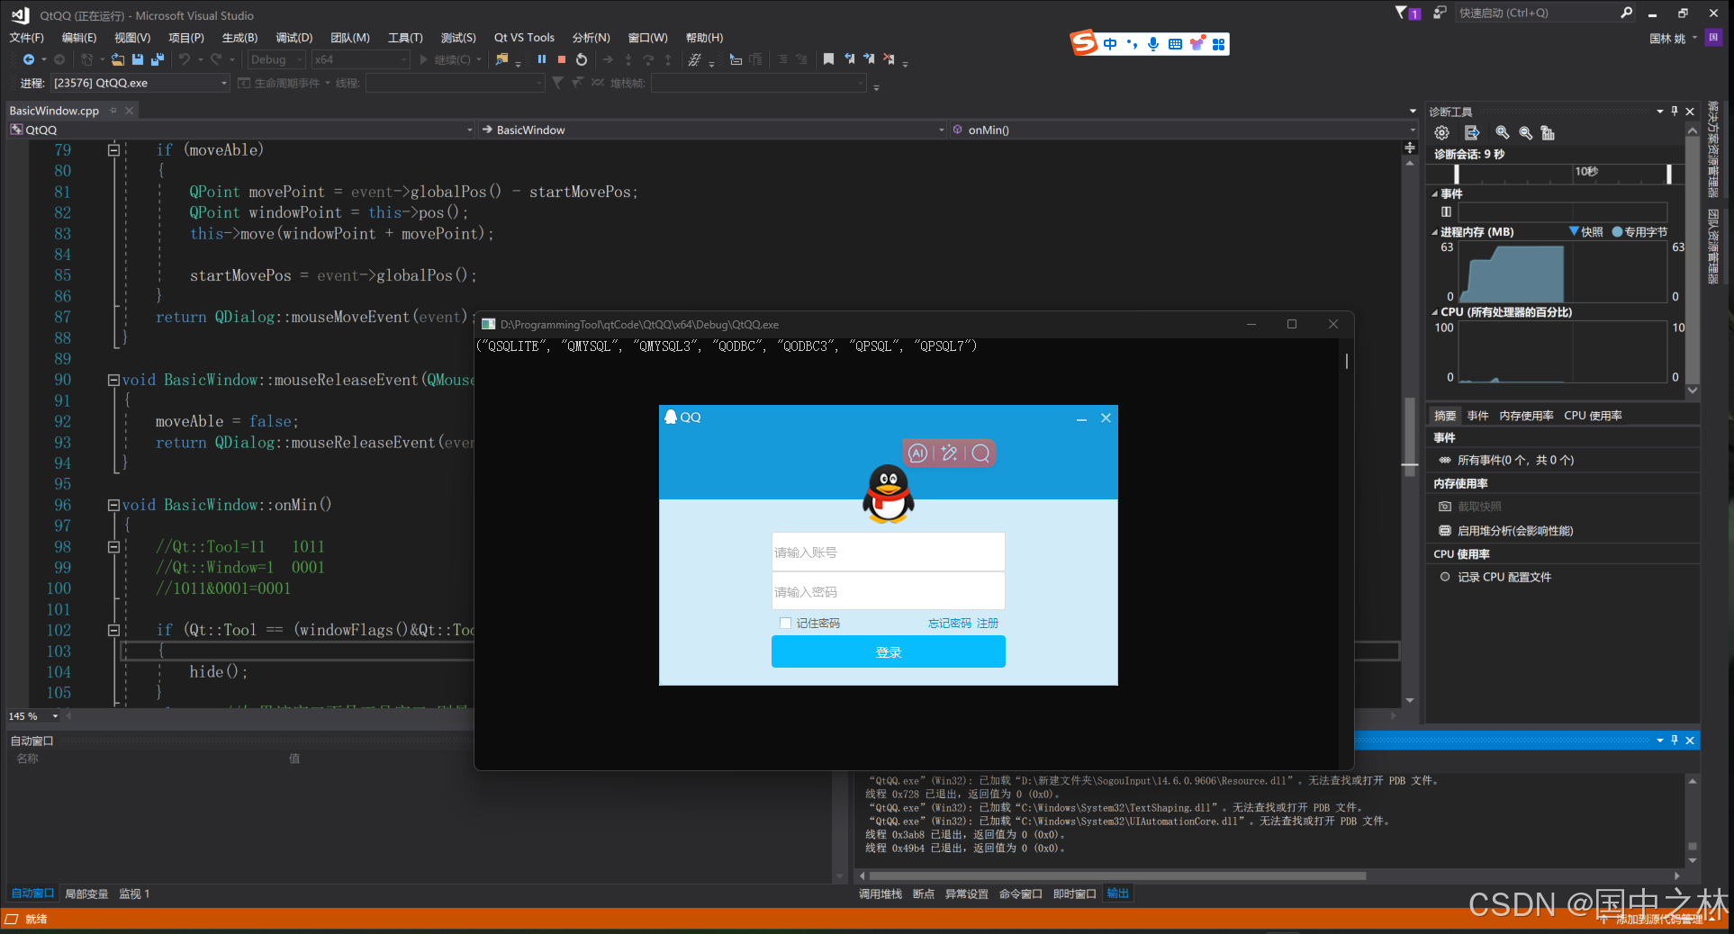This screenshot has width=1734, height=934.
Task: Open the BasicWindow class dropdown
Action: pyautogui.click(x=711, y=130)
